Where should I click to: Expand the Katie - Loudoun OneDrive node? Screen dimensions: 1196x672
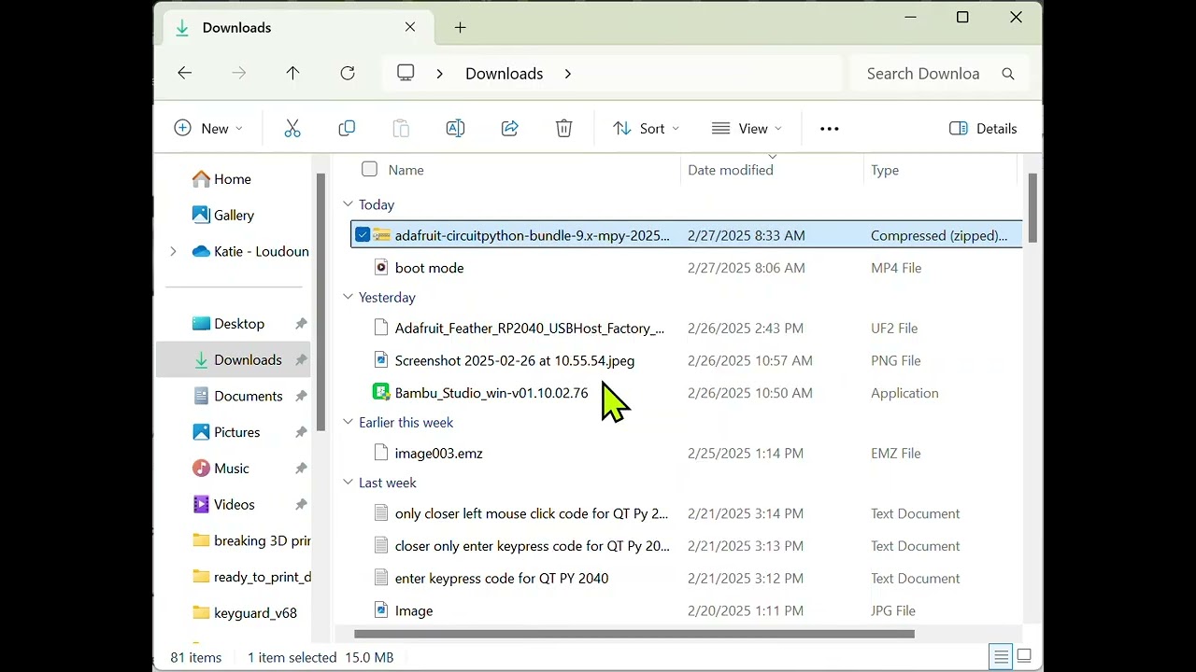coord(173,251)
